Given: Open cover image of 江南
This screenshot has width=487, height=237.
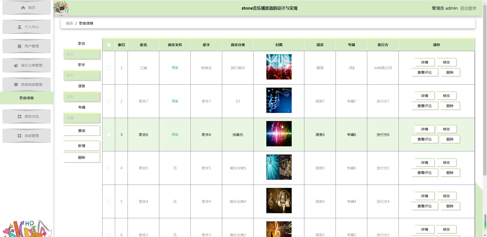Looking at the screenshot, I should coord(279,67).
